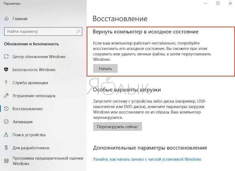Click the cat-face Insider Program icon

(6, 161)
